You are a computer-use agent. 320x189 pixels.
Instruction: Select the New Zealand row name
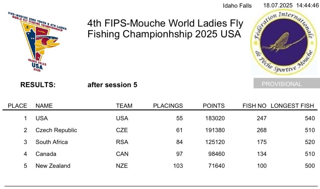point(53,166)
